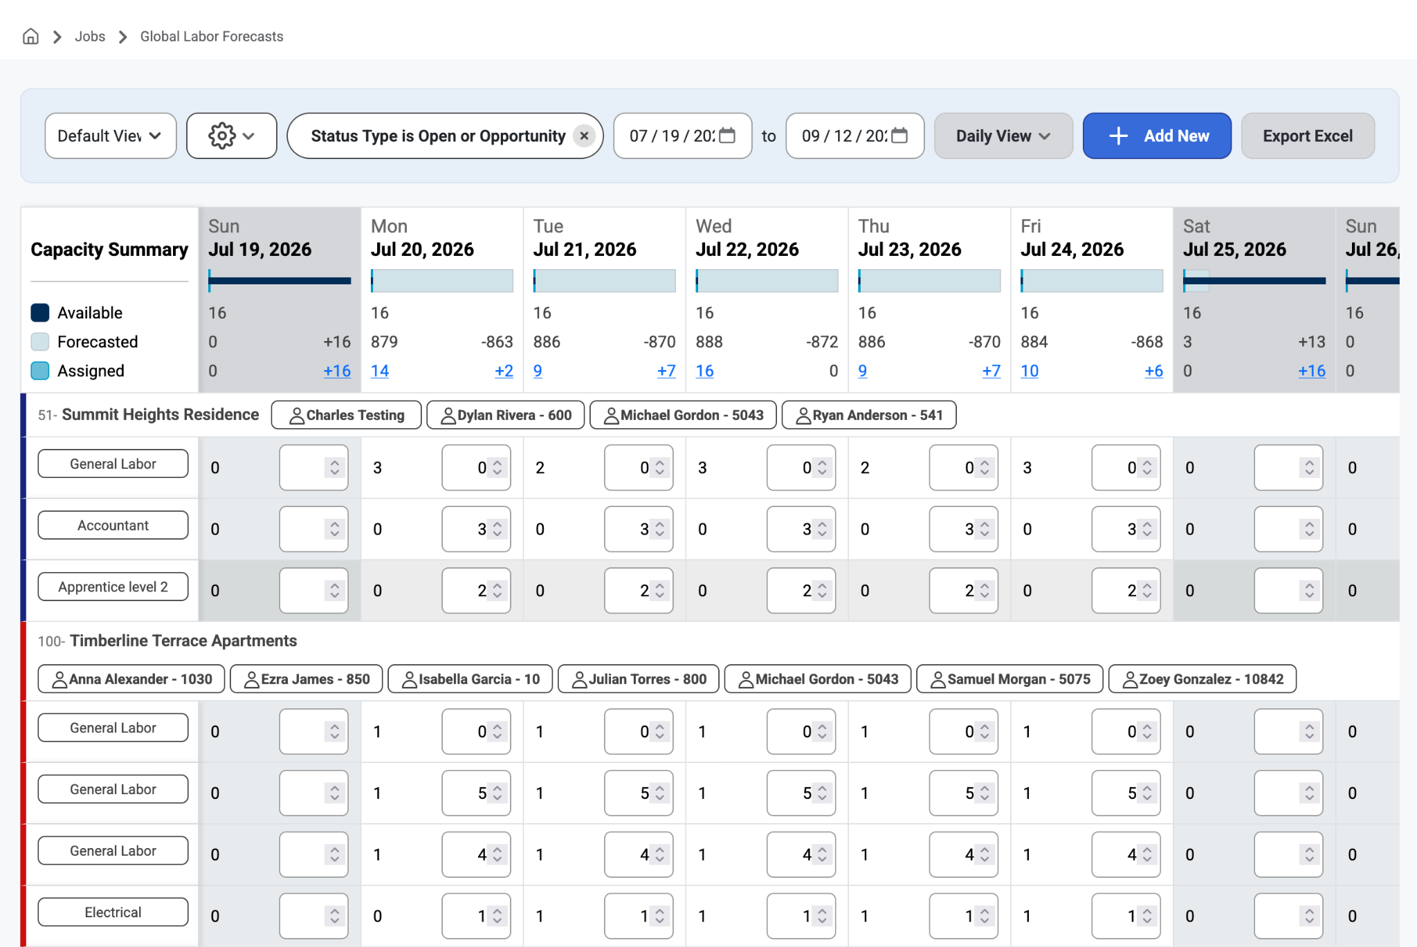The image size is (1417, 947).
Task: Click Global Labor Forecasts breadcrumb
Action: tap(212, 36)
